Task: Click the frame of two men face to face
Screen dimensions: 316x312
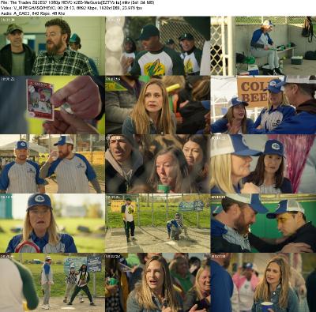Action: tap(263, 223)
